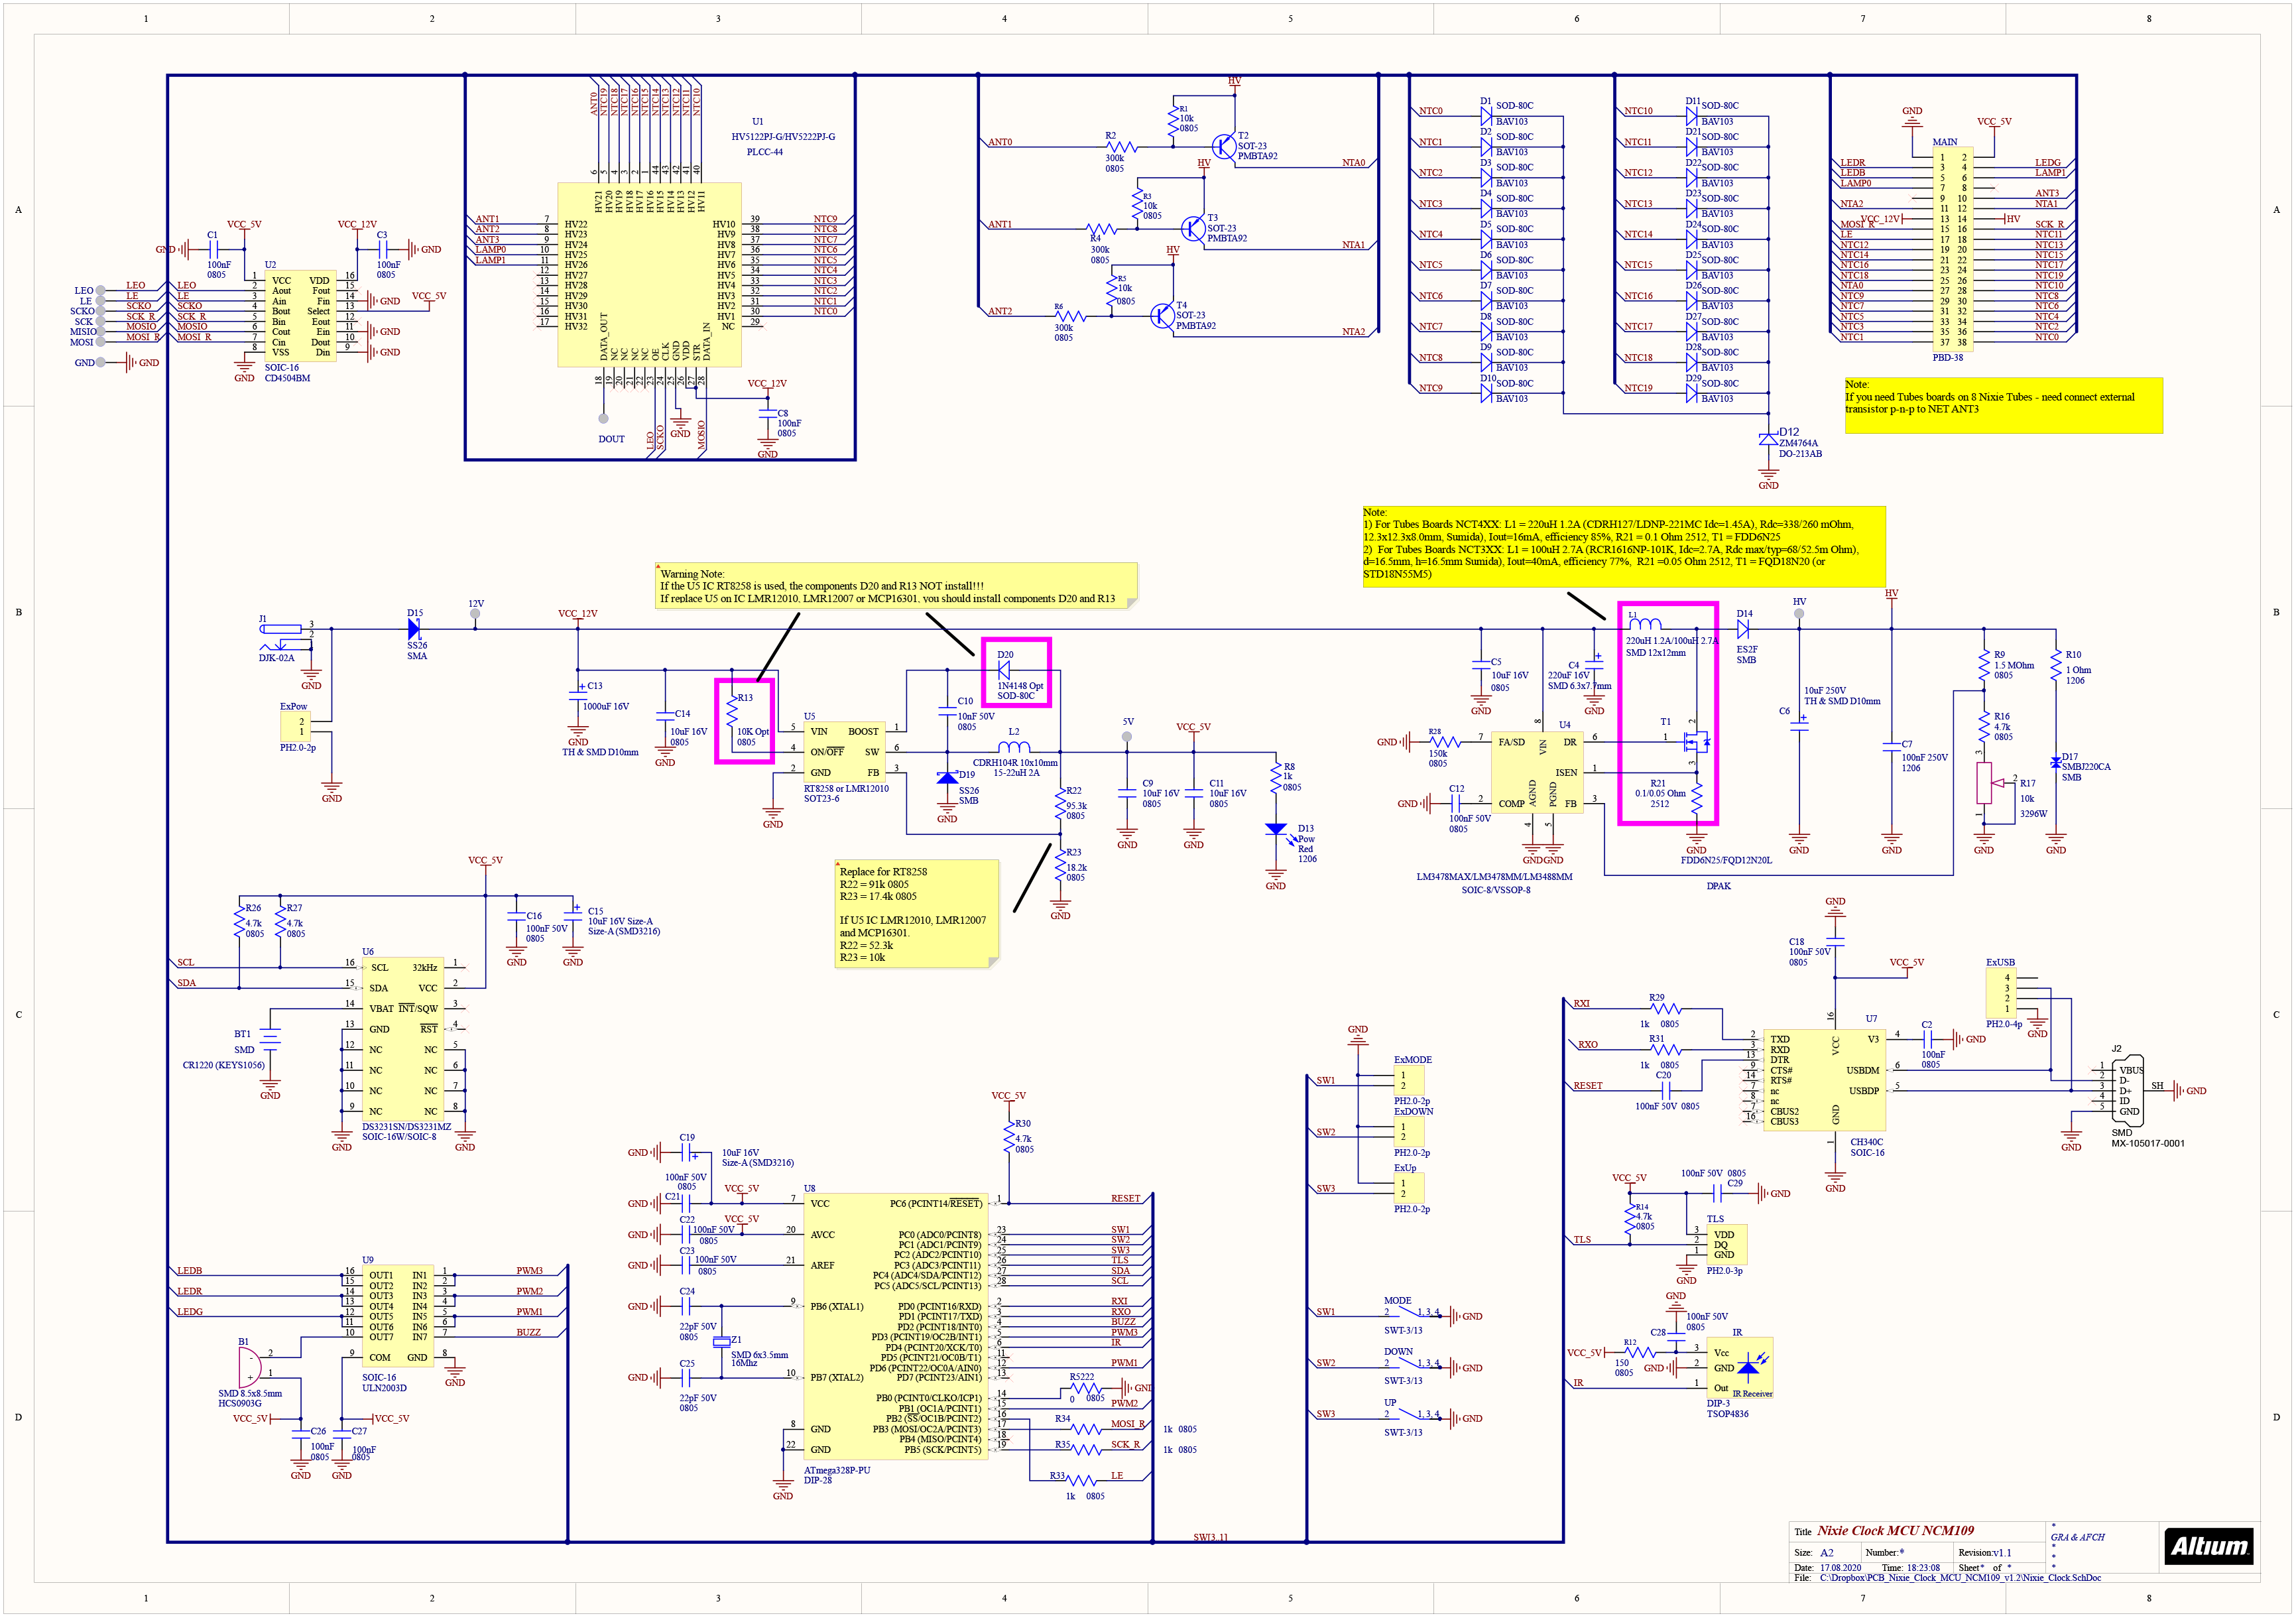The width and height of the screenshot is (2296, 1620).
Task: Click the U5 RT8258 regulator body
Action: click(x=845, y=752)
